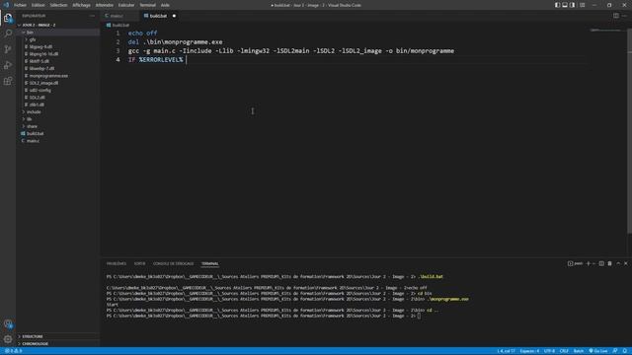
Task: Click the Go Live status bar button
Action: pos(598,351)
